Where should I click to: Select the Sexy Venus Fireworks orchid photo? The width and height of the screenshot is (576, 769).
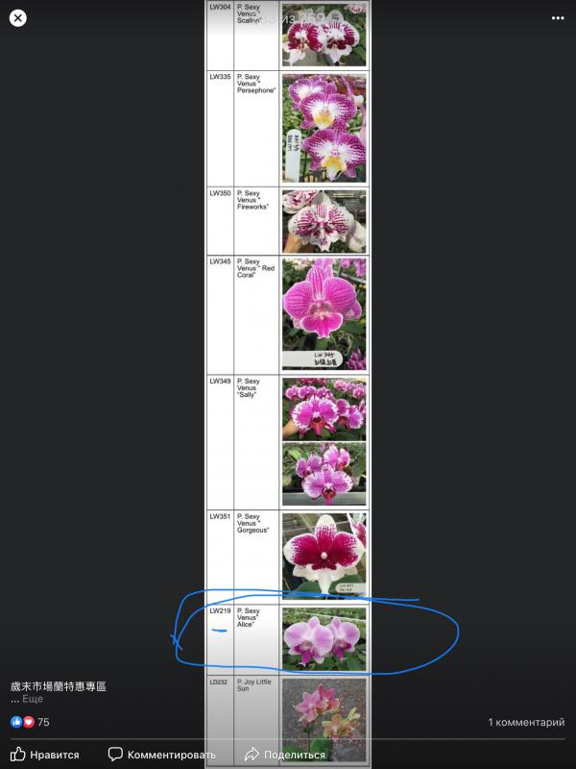(324, 221)
